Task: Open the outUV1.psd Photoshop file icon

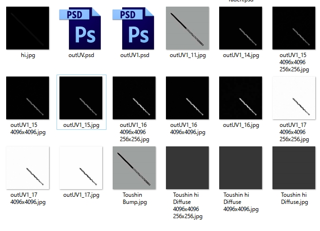Action: 133,28
